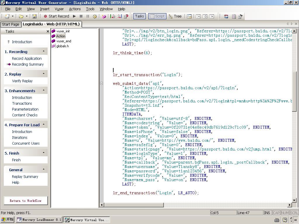Image resolution: width=299 pixels, height=224 pixels.
Task: Collapse the 1. Recording section
Action: click(44, 51)
